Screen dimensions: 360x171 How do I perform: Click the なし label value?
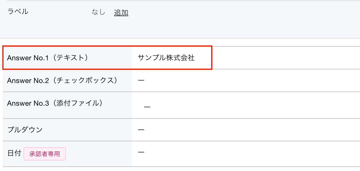pos(98,12)
